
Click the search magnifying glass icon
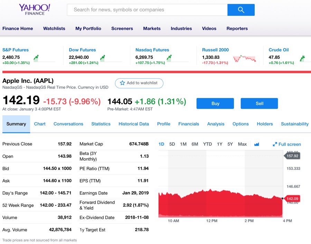click(241, 10)
